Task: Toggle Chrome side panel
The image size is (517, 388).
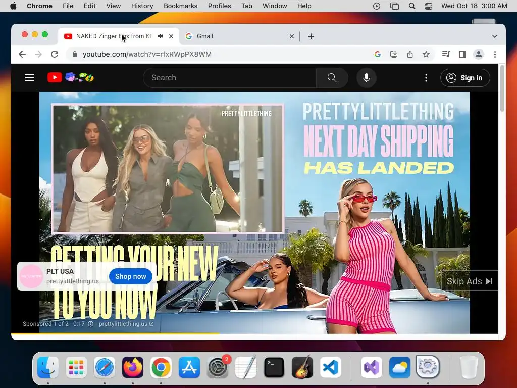Action: (x=462, y=54)
